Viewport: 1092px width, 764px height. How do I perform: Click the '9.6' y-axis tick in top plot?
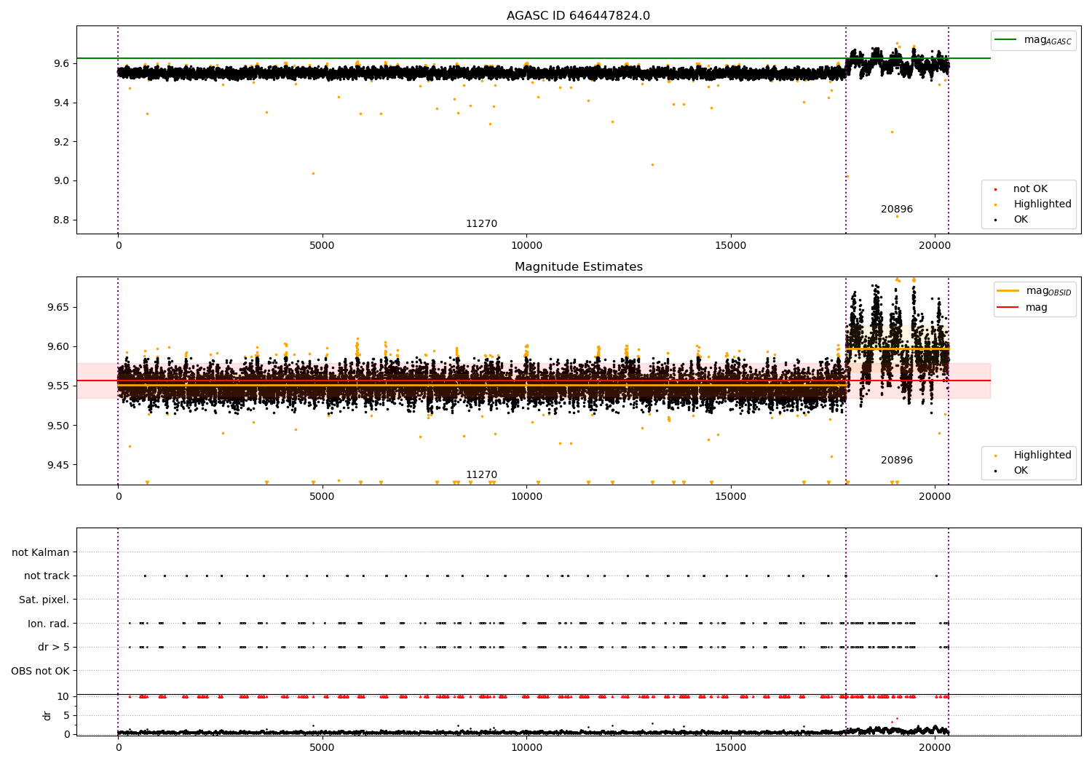tap(62, 64)
